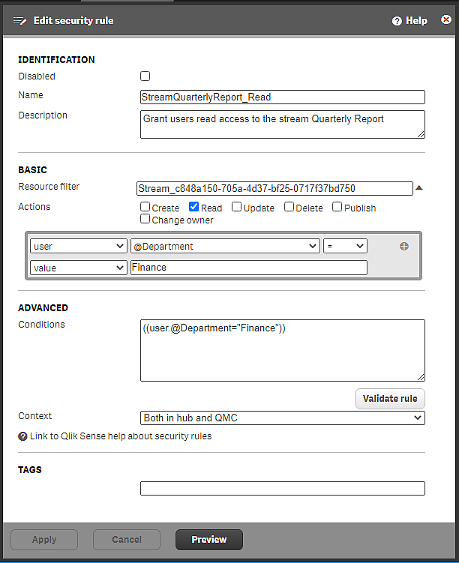The width and height of the screenshot is (459, 563).
Task: Tick the Delete action checkbox
Action: (x=289, y=208)
